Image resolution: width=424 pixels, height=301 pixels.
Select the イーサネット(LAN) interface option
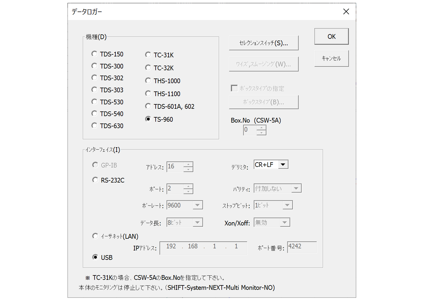pos(95,236)
